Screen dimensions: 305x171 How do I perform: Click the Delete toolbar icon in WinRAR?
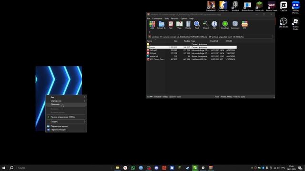point(188,25)
